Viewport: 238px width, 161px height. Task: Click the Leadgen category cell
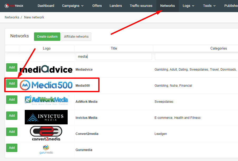tap(161, 134)
